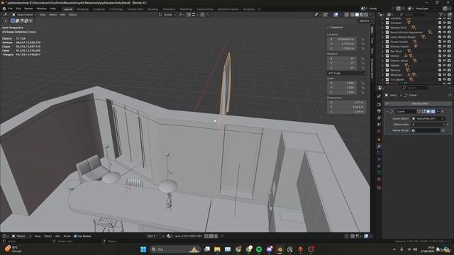
Task: Open the Deform Axis dropdown
Action: [x=428, y=125]
